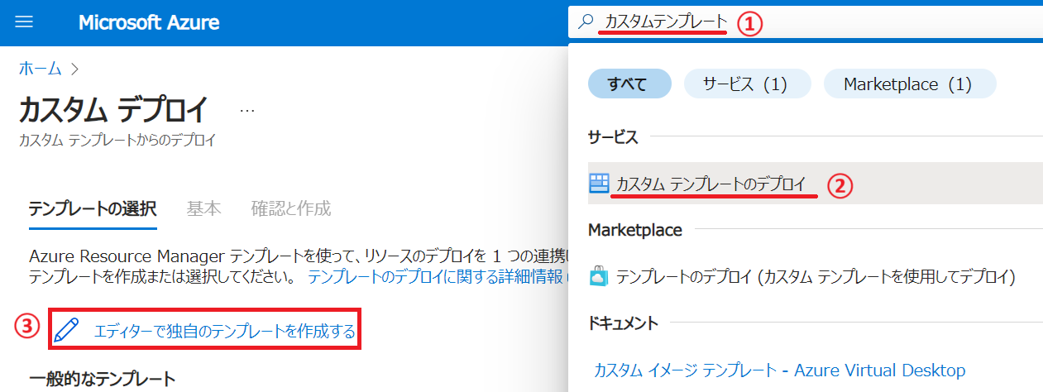The height and width of the screenshot is (392, 1043).
Task: Click the ドキュメント section header
Action: click(623, 323)
